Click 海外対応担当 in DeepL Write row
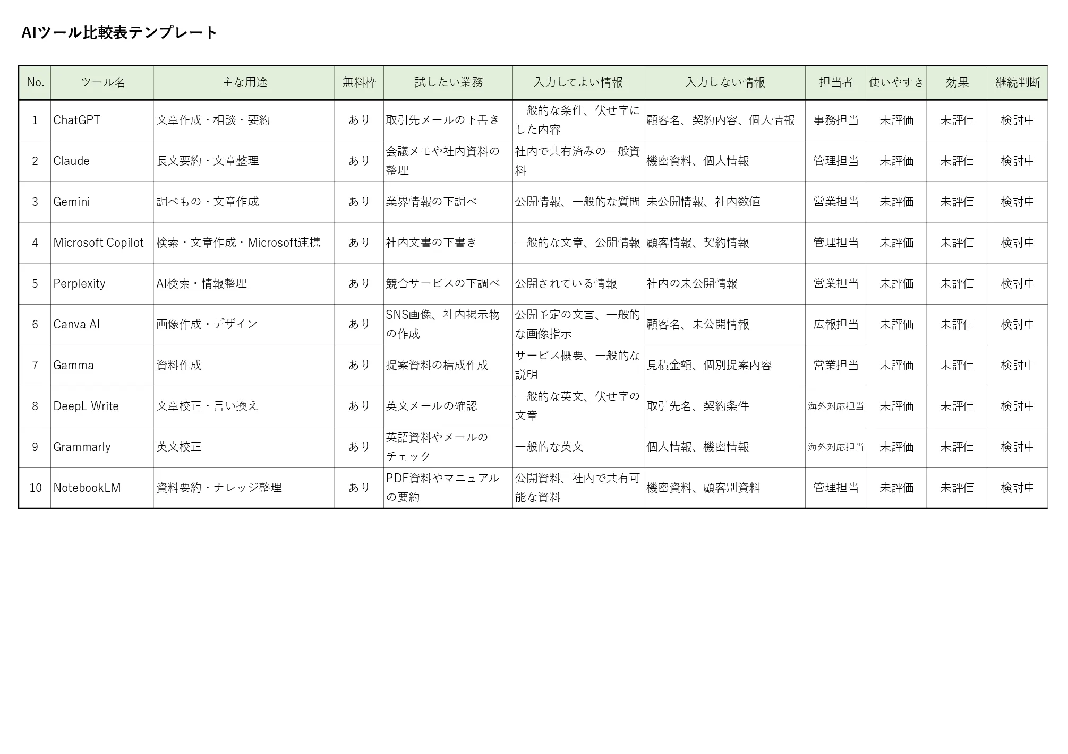Screen dimensions: 1068x754 tap(836, 406)
